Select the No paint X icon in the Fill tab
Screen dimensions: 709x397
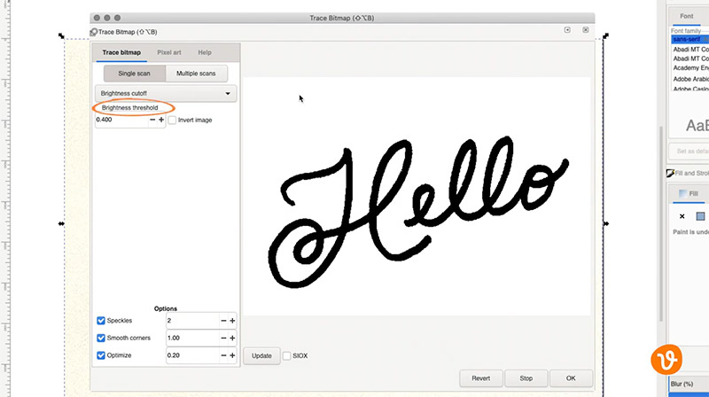[682, 216]
